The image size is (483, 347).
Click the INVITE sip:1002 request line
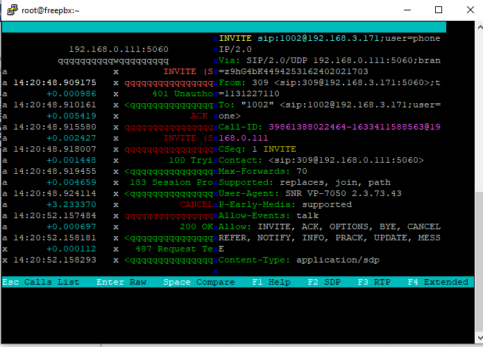(x=330, y=38)
